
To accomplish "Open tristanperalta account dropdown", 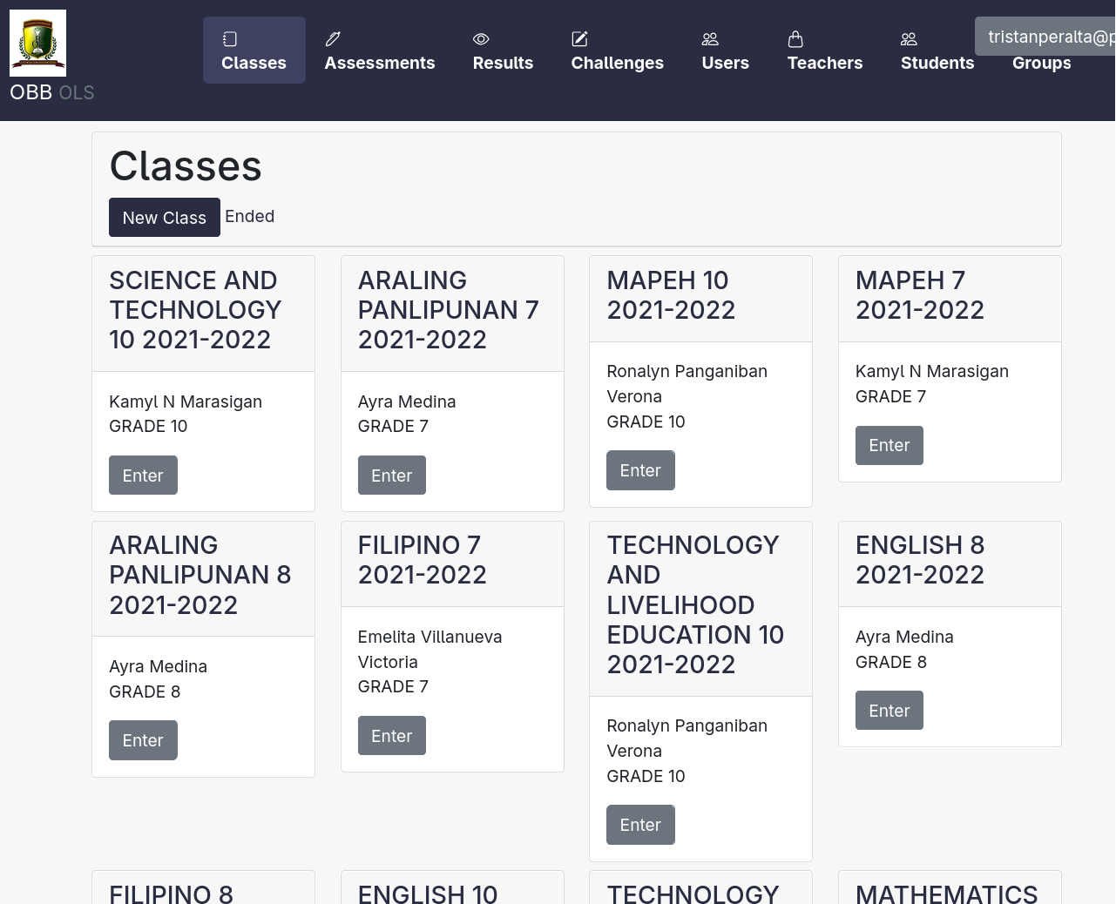I will (x=1045, y=37).
